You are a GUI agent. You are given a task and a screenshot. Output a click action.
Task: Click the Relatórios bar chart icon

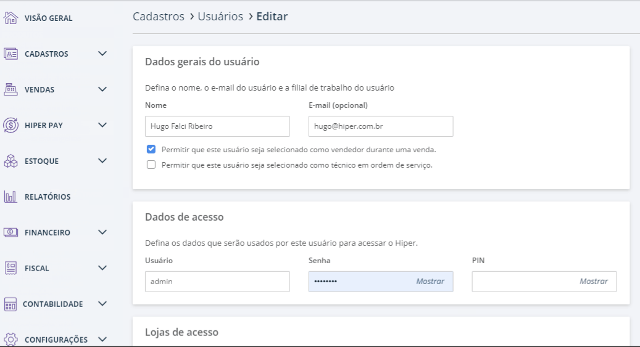click(x=10, y=197)
